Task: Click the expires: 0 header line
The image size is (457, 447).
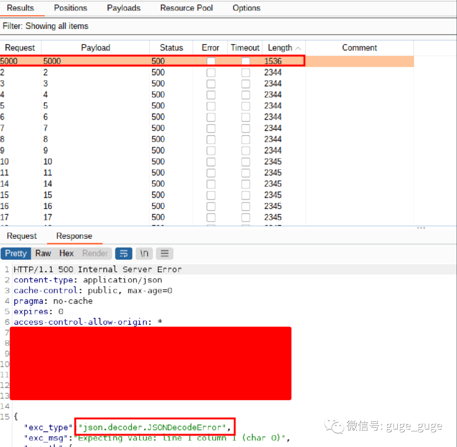Action: coord(39,312)
